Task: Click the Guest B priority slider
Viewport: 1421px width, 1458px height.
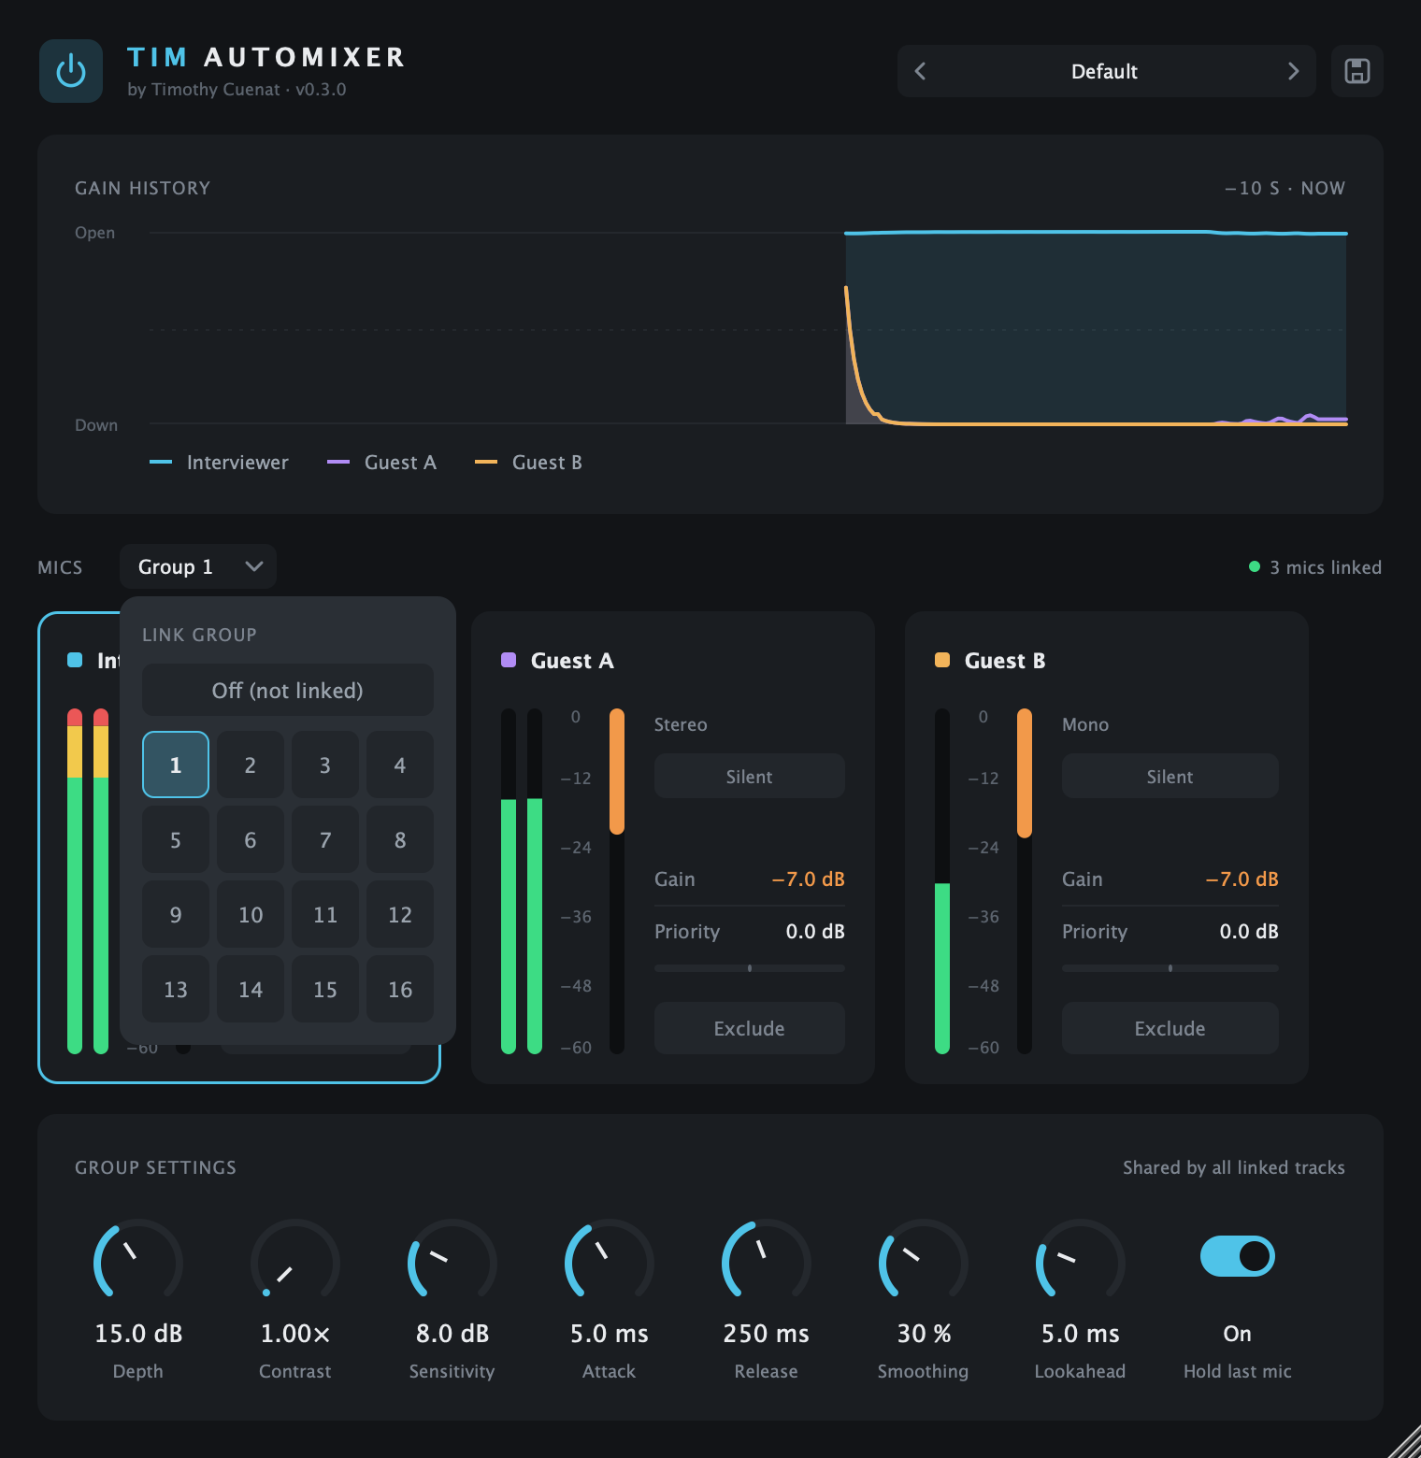Action: pos(1170,968)
